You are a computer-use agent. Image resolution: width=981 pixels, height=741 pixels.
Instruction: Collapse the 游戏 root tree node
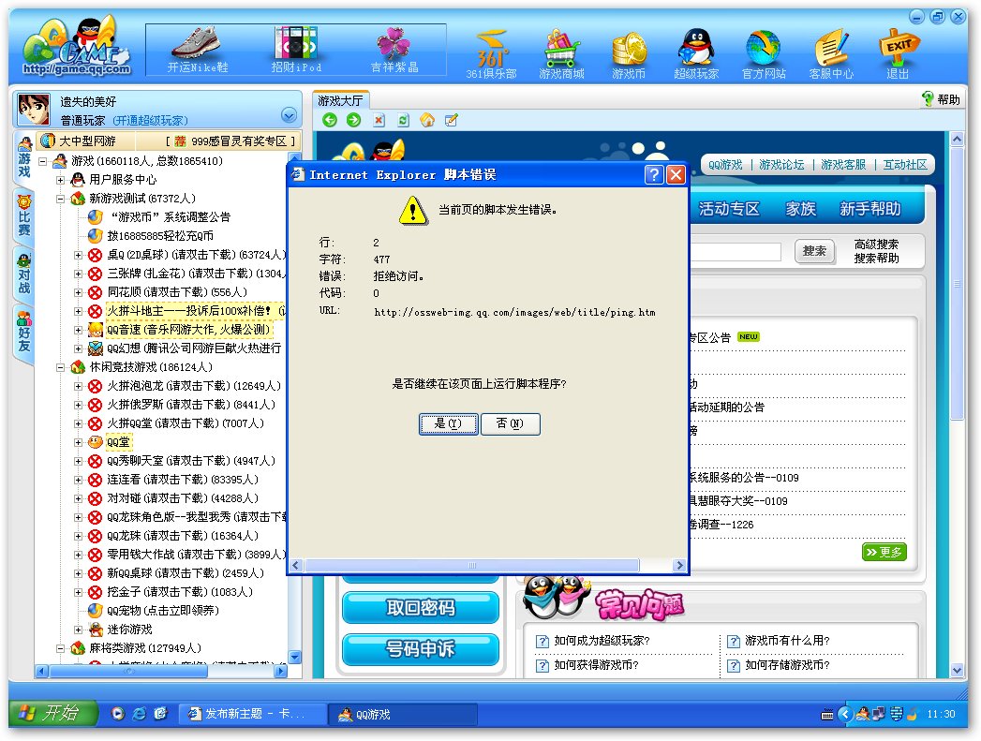(42, 161)
